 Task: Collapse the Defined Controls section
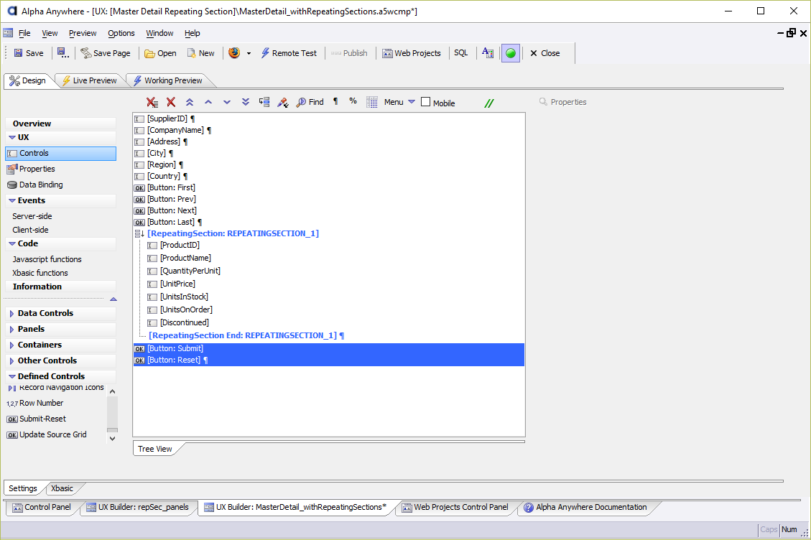pos(12,376)
